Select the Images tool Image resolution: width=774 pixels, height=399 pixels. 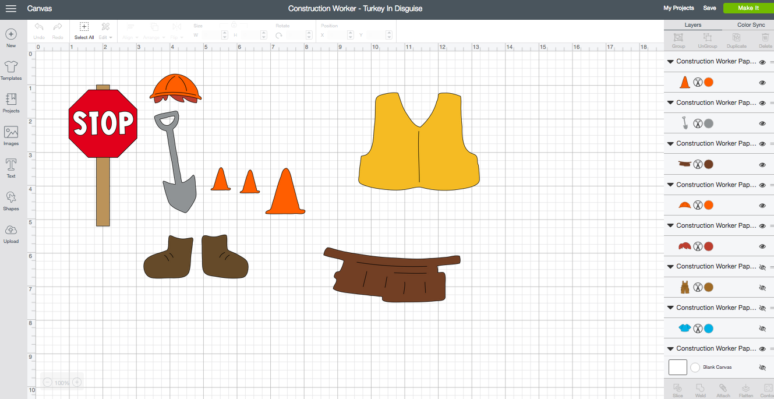11,135
